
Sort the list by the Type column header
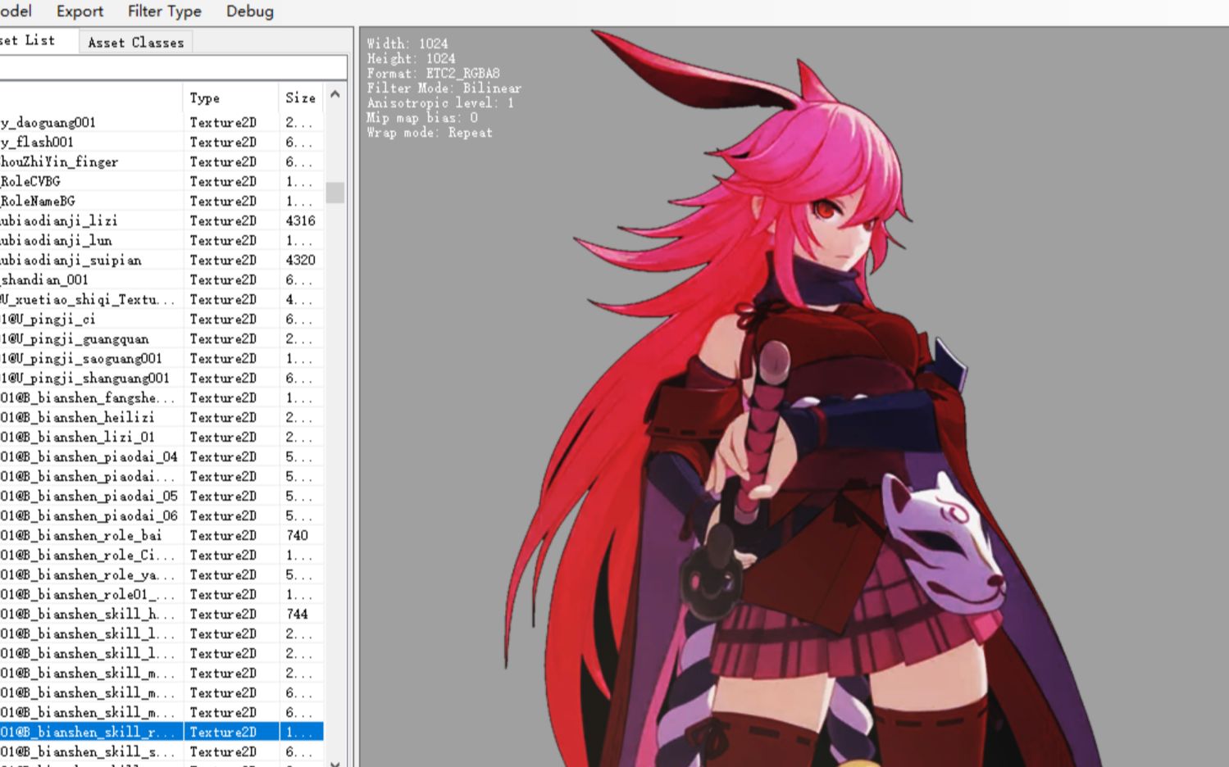[x=231, y=98]
